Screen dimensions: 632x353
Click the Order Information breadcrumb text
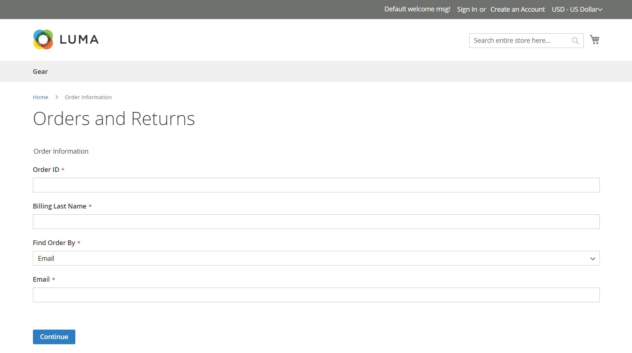(x=88, y=97)
